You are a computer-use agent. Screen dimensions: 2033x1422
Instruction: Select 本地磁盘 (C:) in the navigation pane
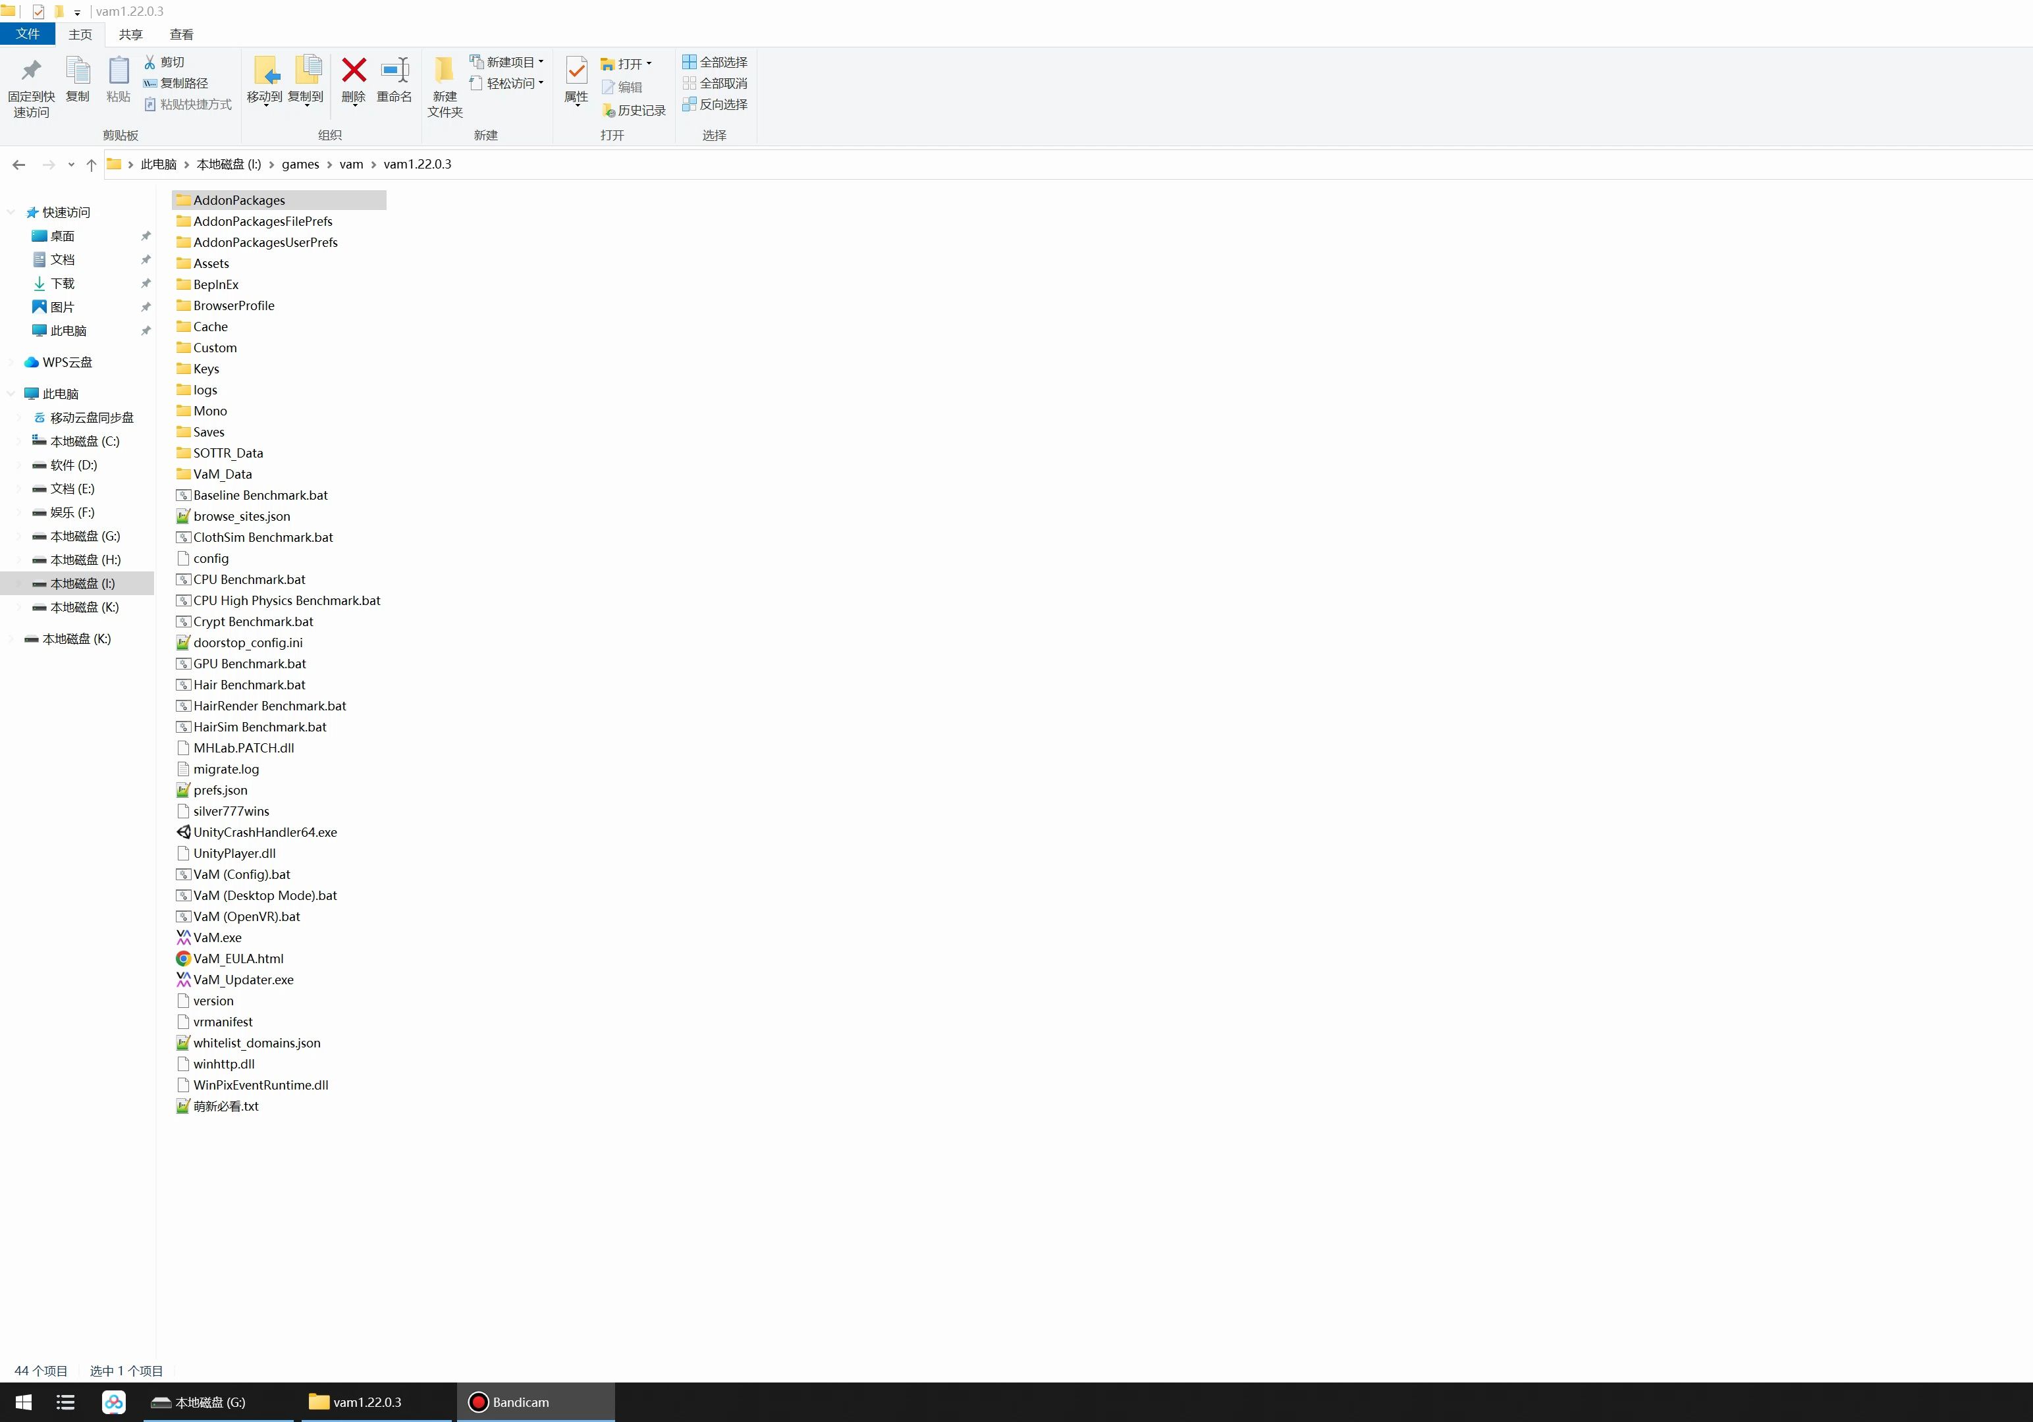tap(84, 442)
